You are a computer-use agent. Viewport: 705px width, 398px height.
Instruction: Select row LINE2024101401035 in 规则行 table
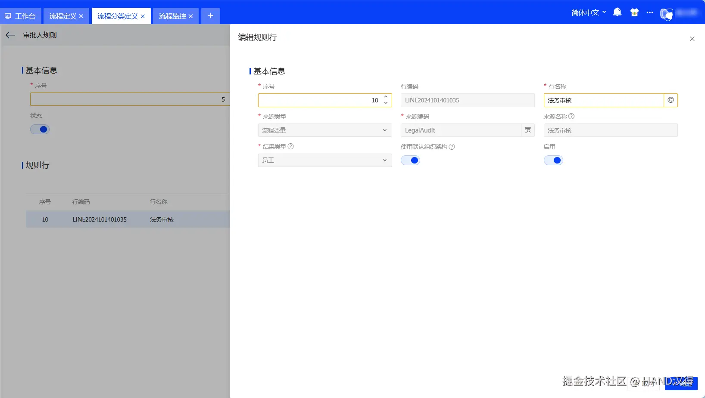[128, 219]
